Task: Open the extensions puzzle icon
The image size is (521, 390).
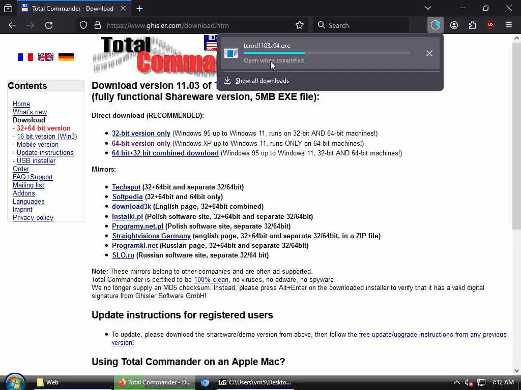Action: [472, 25]
